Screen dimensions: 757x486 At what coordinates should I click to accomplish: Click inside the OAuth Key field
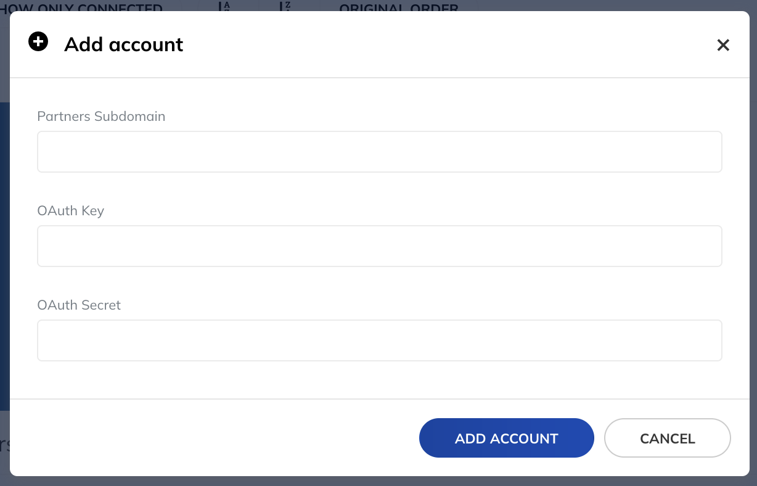point(379,245)
